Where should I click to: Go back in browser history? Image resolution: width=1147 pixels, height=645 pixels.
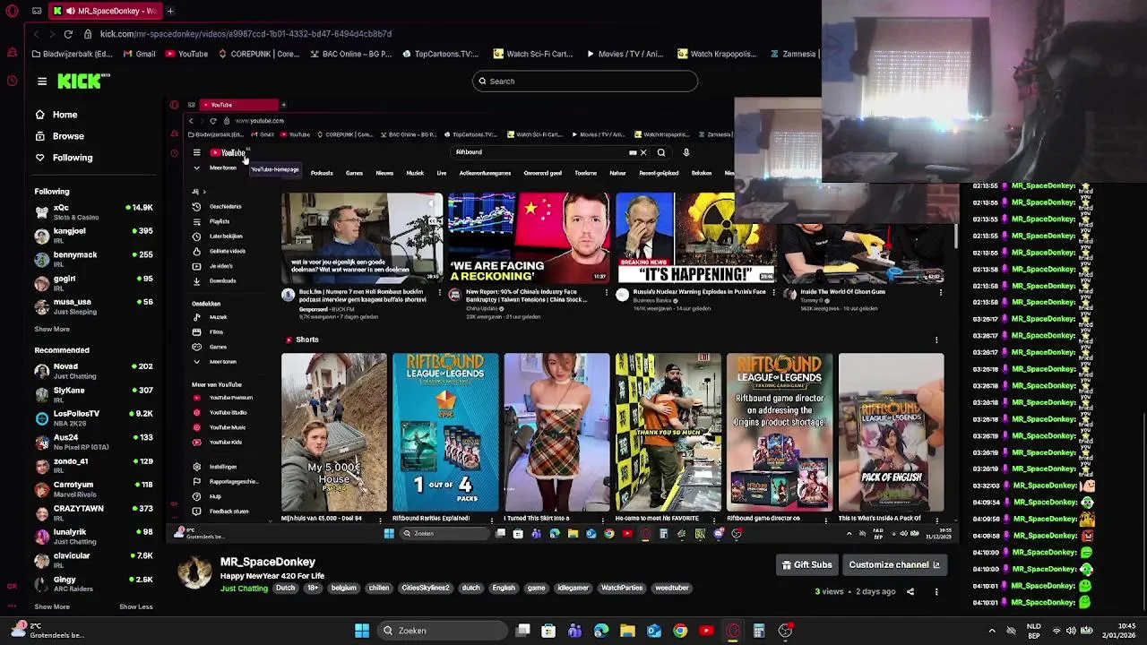click(37, 34)
